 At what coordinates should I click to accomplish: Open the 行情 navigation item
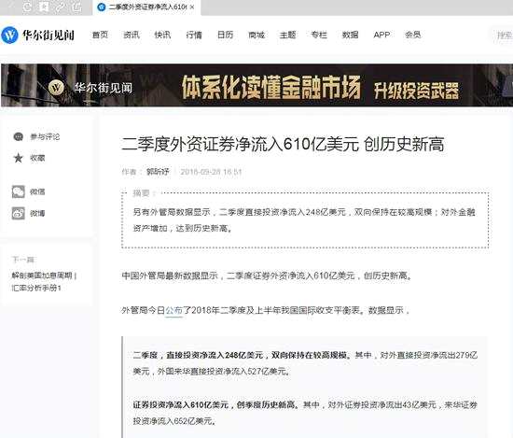pos(194,35)
